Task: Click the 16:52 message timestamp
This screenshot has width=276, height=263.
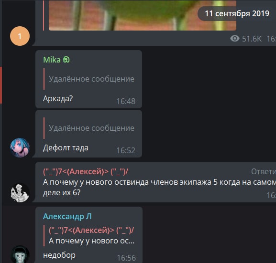Action: [126, 150]
